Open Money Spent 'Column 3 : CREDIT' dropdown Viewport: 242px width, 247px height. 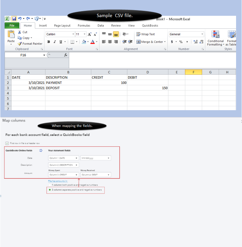(63, 175)
